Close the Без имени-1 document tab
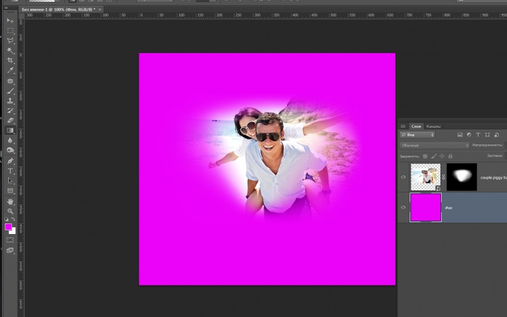Viewport: 507px width, 317px height. point(99,9)
